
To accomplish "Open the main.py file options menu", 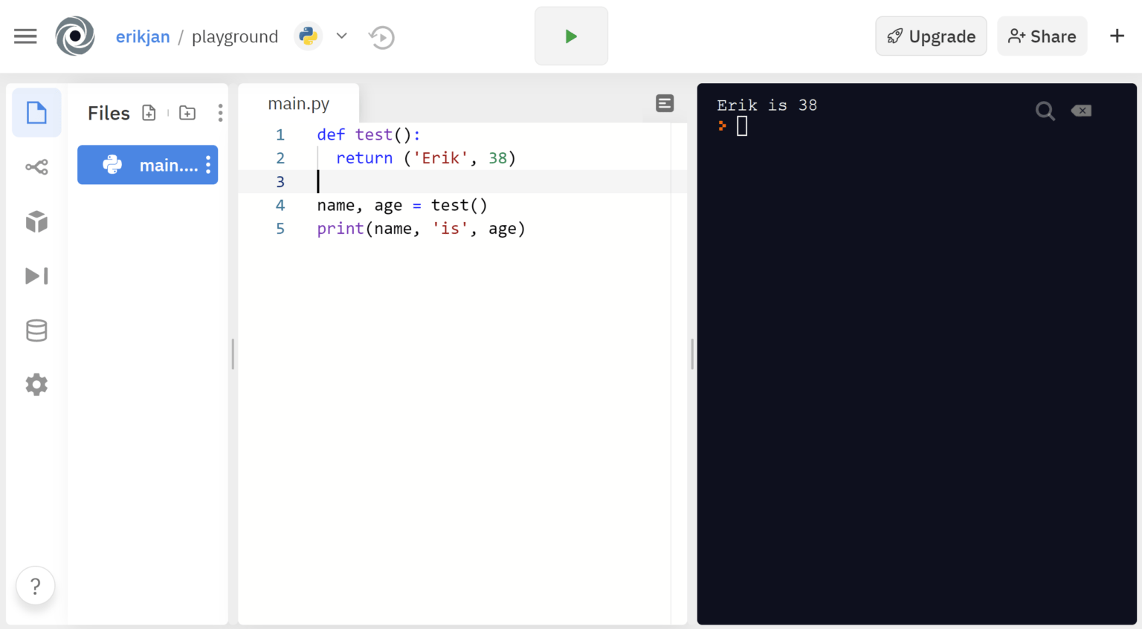I will click(208, 165).
